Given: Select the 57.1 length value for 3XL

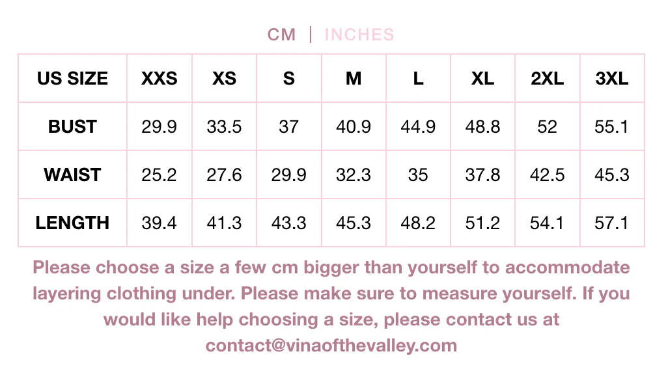Looking at the screenshot, I should pos(612,223).
